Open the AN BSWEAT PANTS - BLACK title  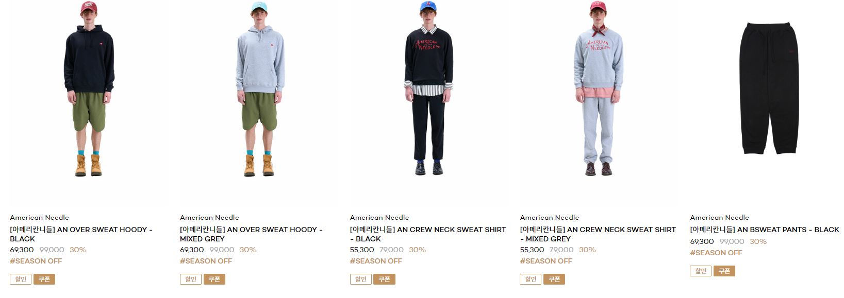point(765,230)
